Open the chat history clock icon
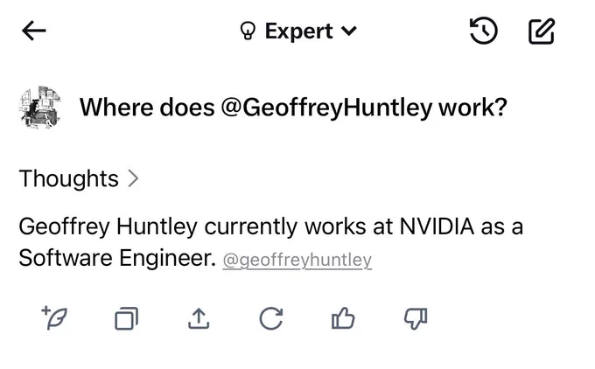 tap(483, 31)
